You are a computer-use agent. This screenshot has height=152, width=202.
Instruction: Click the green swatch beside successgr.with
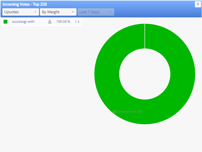5,22
